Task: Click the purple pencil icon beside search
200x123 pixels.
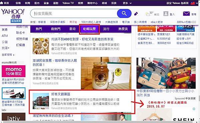Action: coord(136,14)
